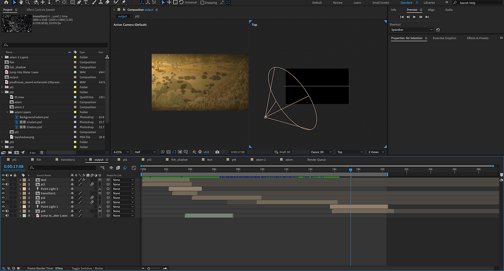Image resolution: width=504 pixels, height=271 pixels.
Task: Click the Home icon in the toolbar
Action: (x=6, y=2)
